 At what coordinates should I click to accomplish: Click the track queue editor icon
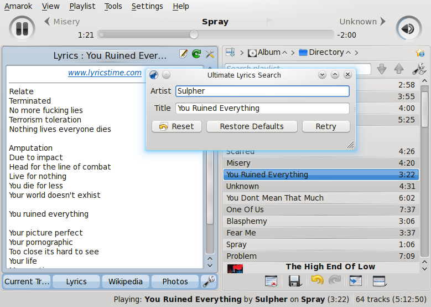pos(380,281)
